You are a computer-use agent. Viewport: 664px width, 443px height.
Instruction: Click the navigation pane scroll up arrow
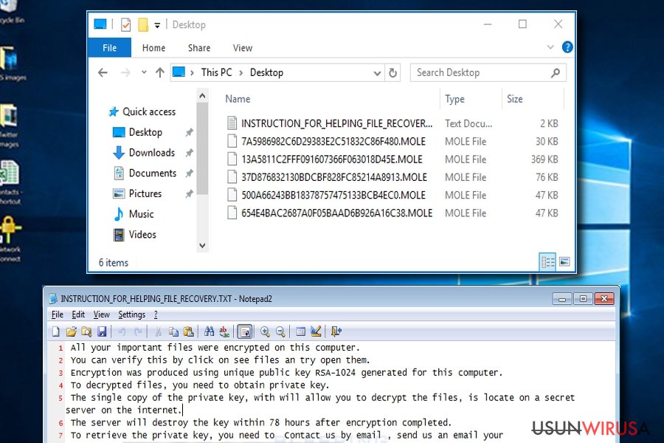[x=202, y=96]
